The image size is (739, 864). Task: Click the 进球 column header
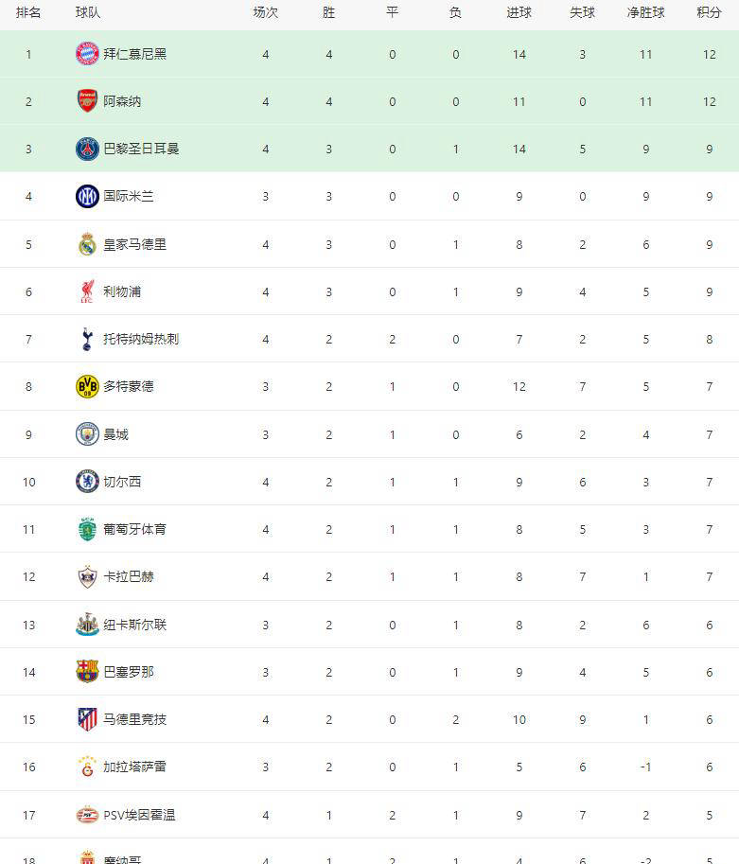click(519, 13)
